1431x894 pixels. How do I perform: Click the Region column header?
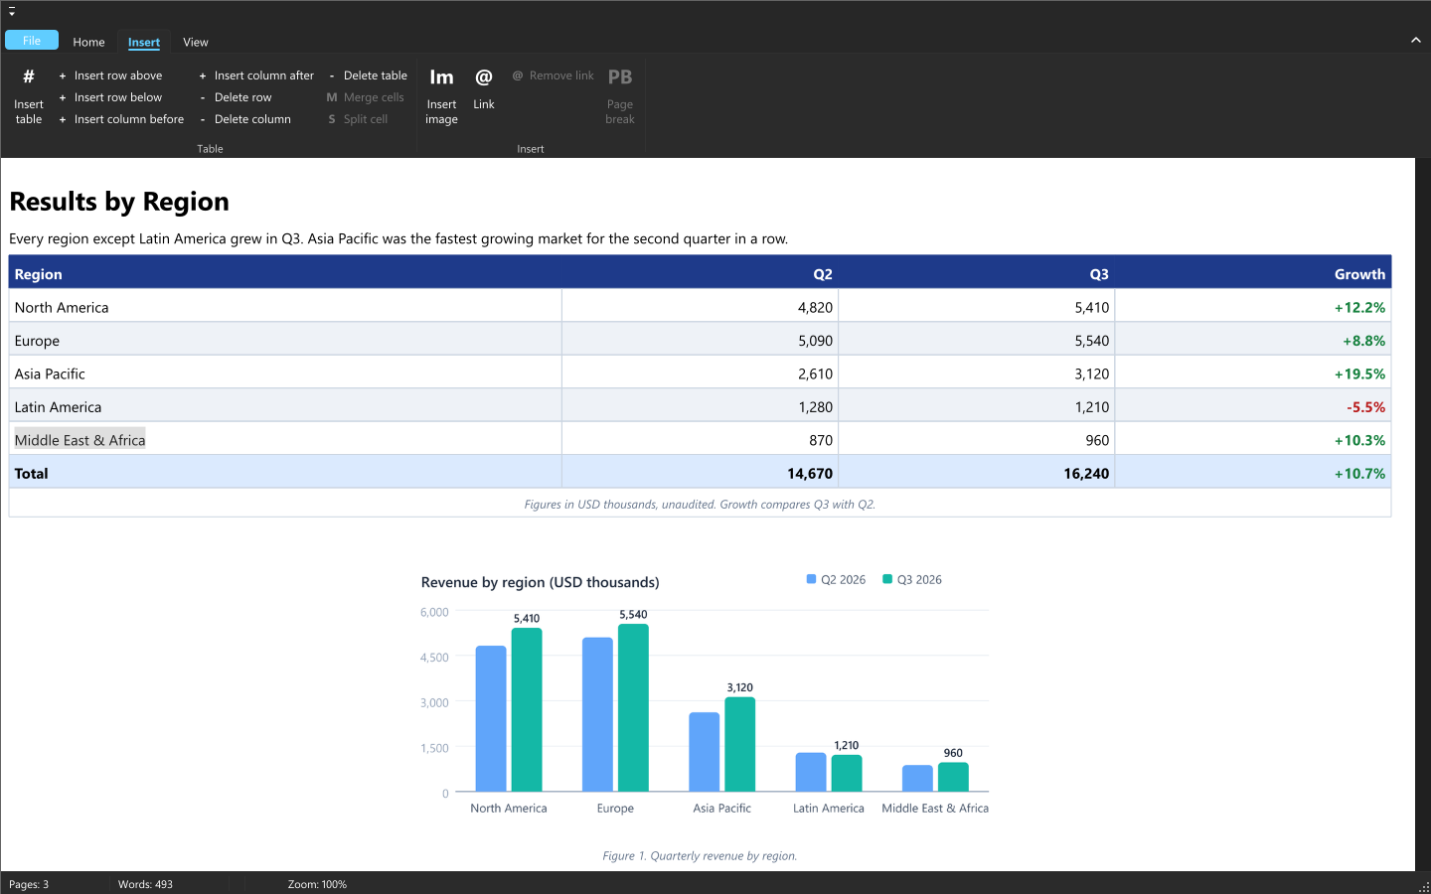pos(285,274)
